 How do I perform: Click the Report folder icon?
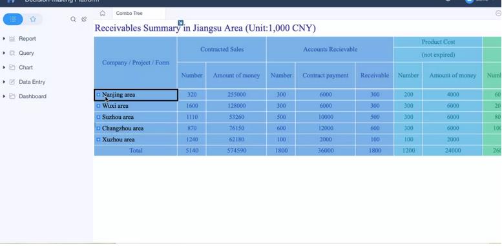click(x=12, y=39)
